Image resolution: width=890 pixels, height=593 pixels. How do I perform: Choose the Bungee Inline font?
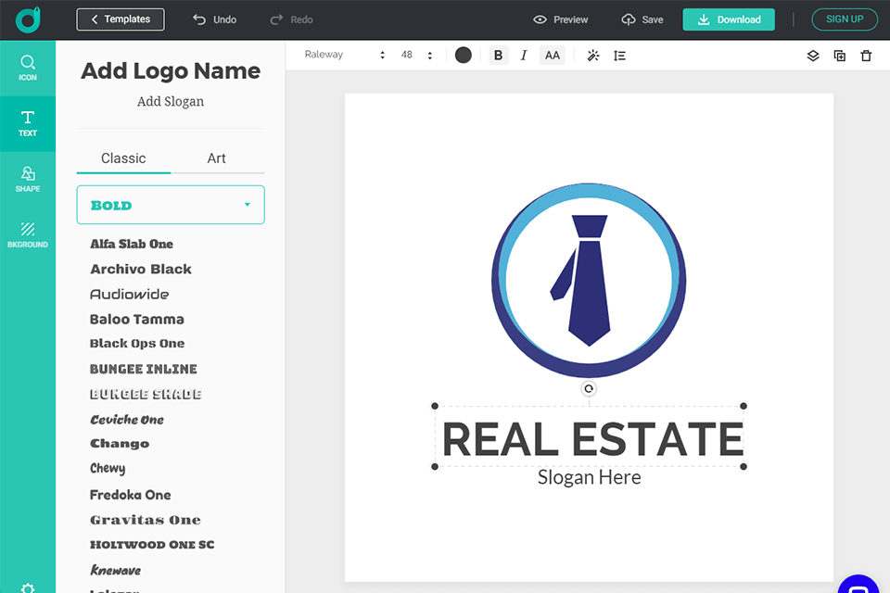[144, 369]
